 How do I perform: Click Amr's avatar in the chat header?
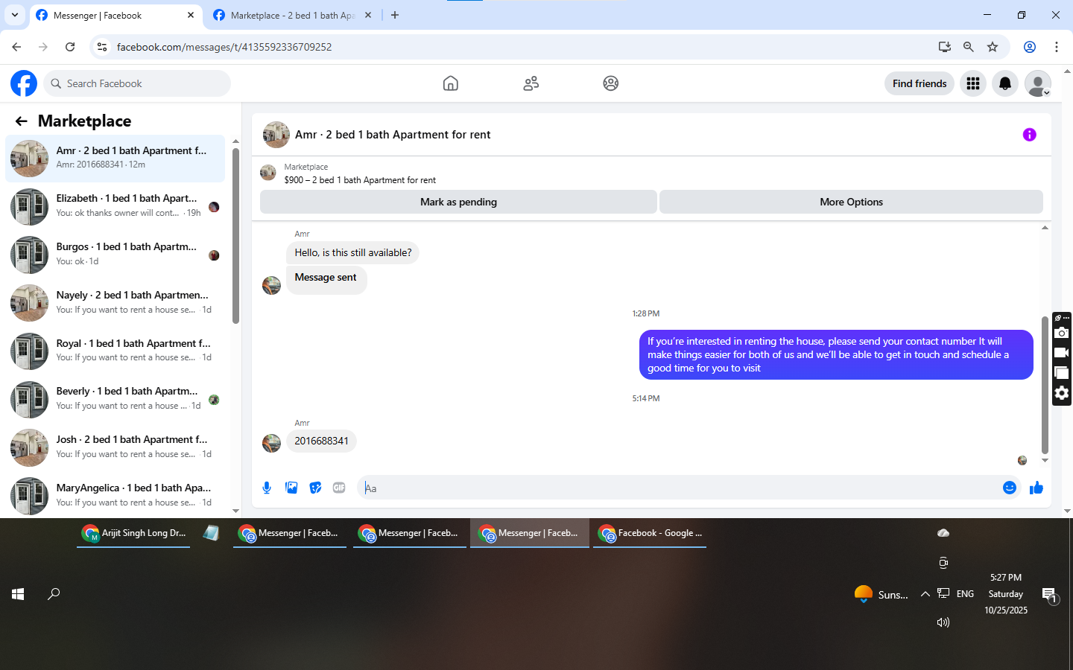276,135
